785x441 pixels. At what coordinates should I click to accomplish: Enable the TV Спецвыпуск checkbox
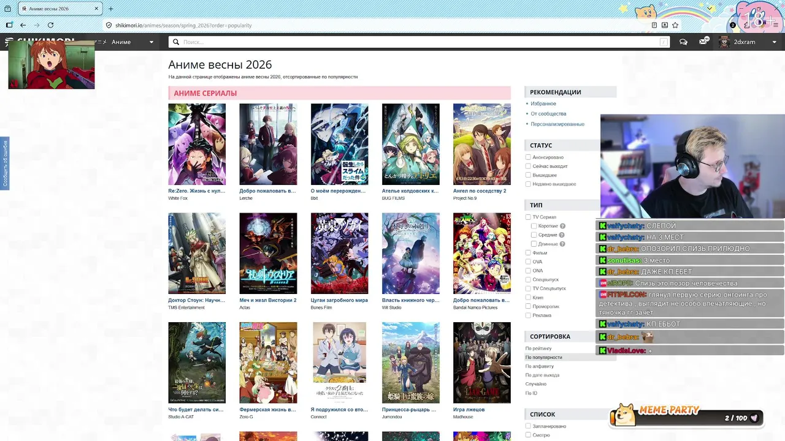click(x=528, y=288)
